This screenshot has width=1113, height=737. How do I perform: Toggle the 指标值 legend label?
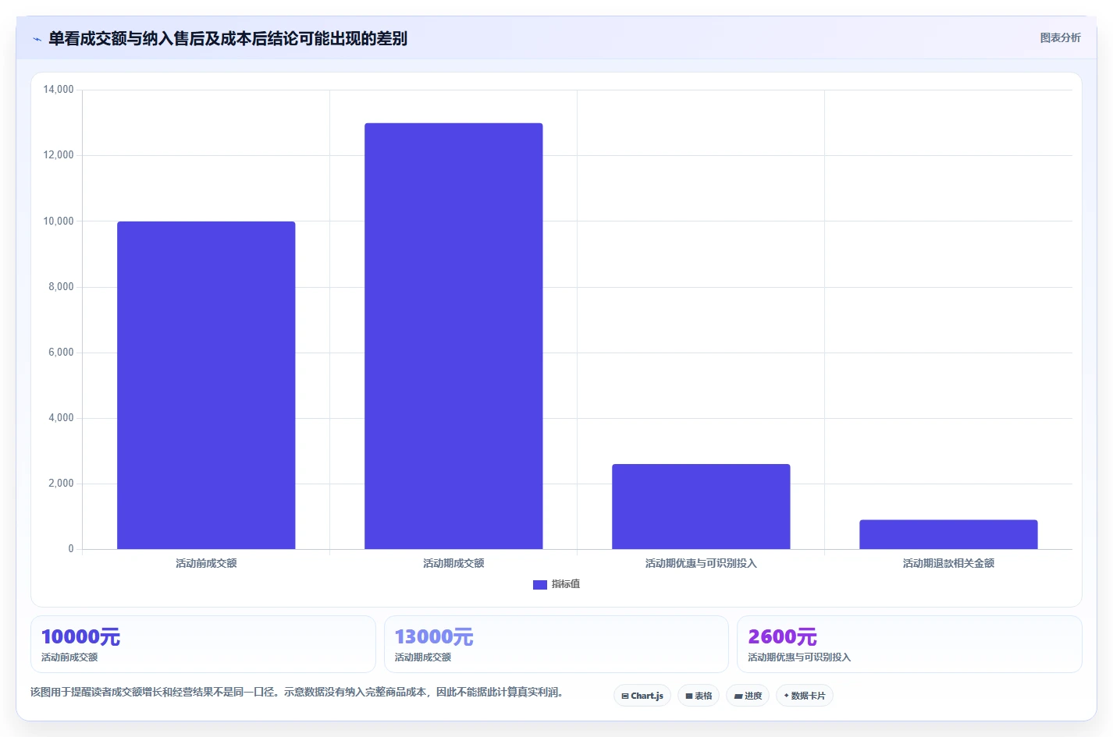pyautogui.click(x=566, y=584)
